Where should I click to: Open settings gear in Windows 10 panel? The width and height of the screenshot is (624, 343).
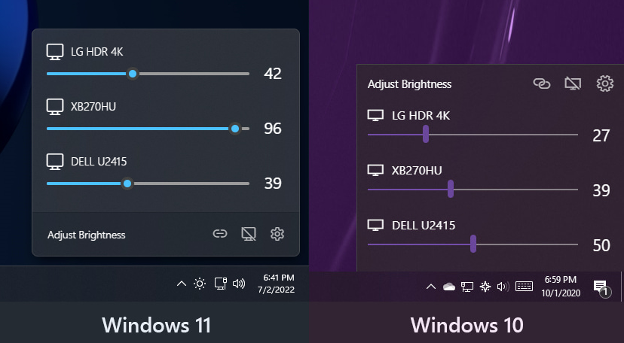[605, 83]
